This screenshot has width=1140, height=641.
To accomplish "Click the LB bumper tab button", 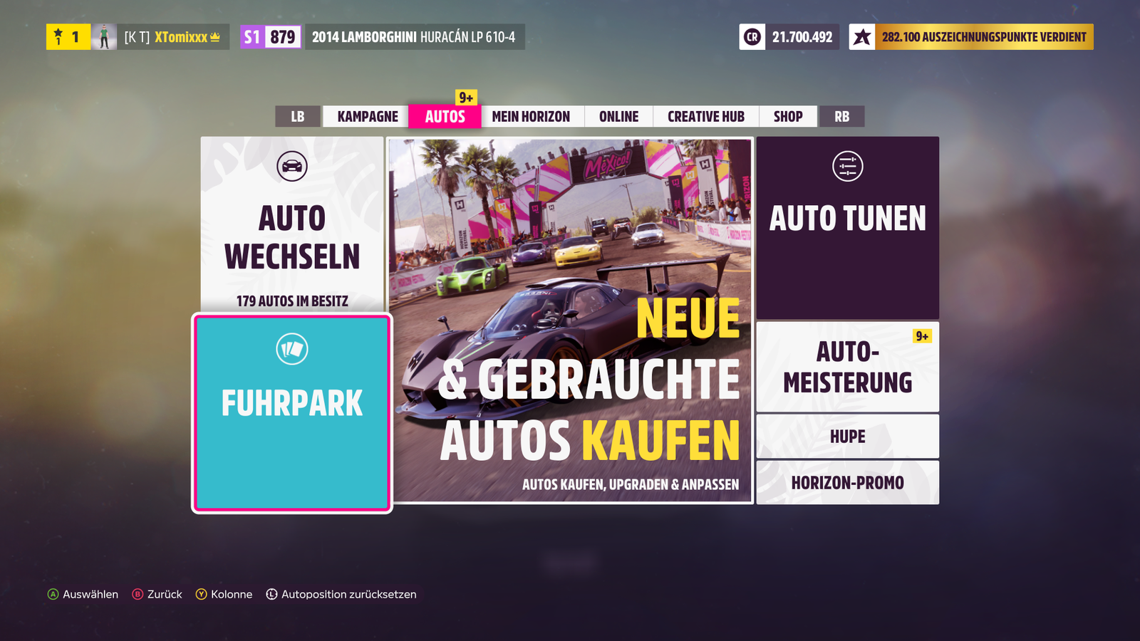I will (x=298, y=116).
